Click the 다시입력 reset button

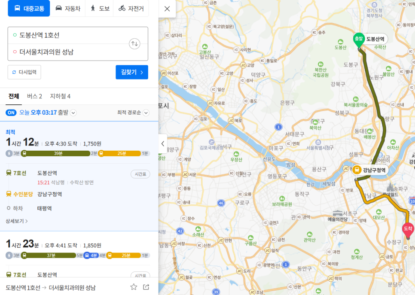coord(24,72)
